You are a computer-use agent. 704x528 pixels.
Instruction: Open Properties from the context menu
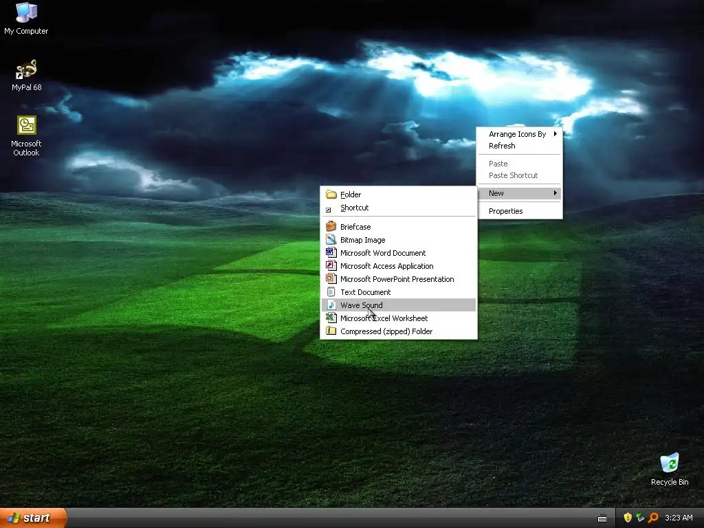[x=520, y=211]
